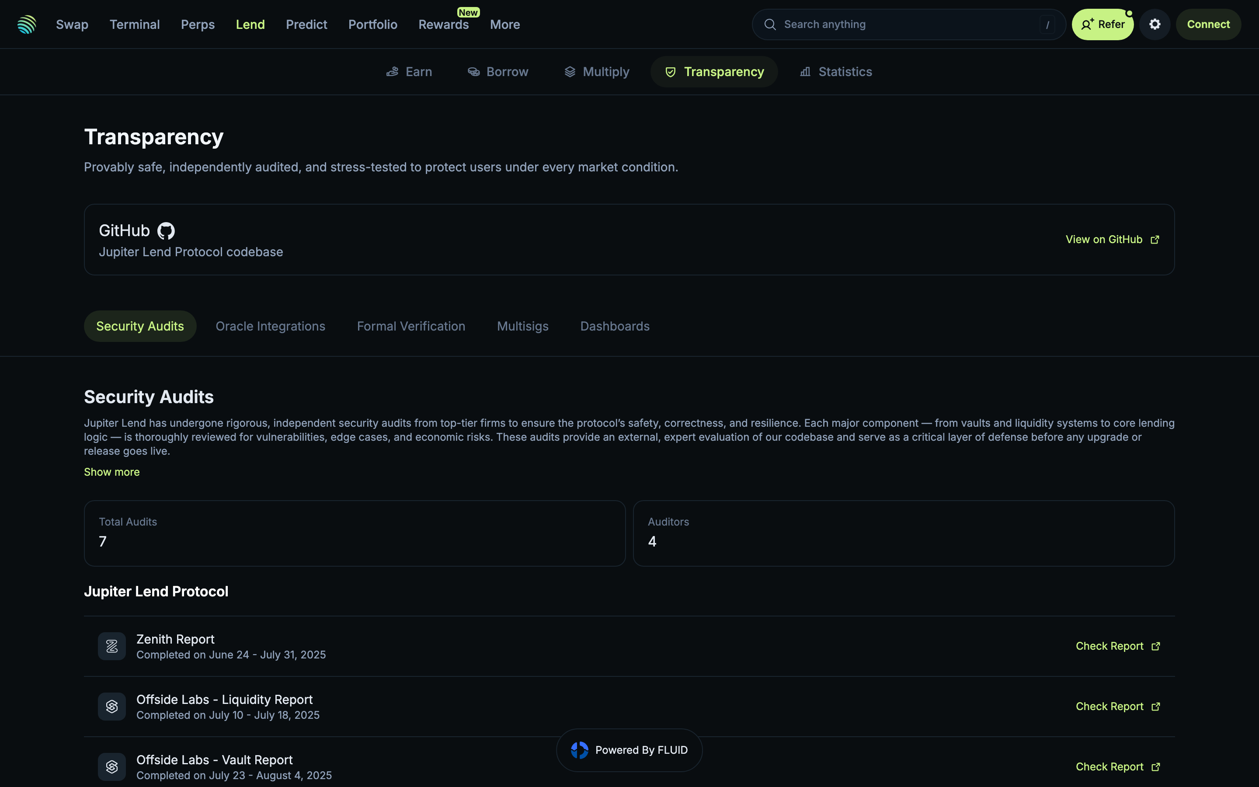The height and width of the screenshot is (787, 1259).
Task: Click the Borrow coin icon
Action: tap(474, 71)
